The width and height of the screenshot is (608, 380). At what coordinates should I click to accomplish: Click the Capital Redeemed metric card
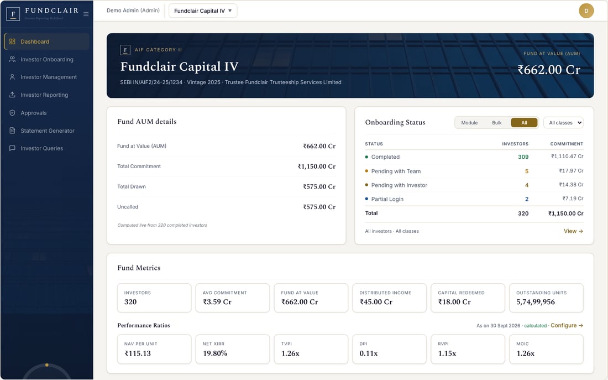click(x=468, y=298)
